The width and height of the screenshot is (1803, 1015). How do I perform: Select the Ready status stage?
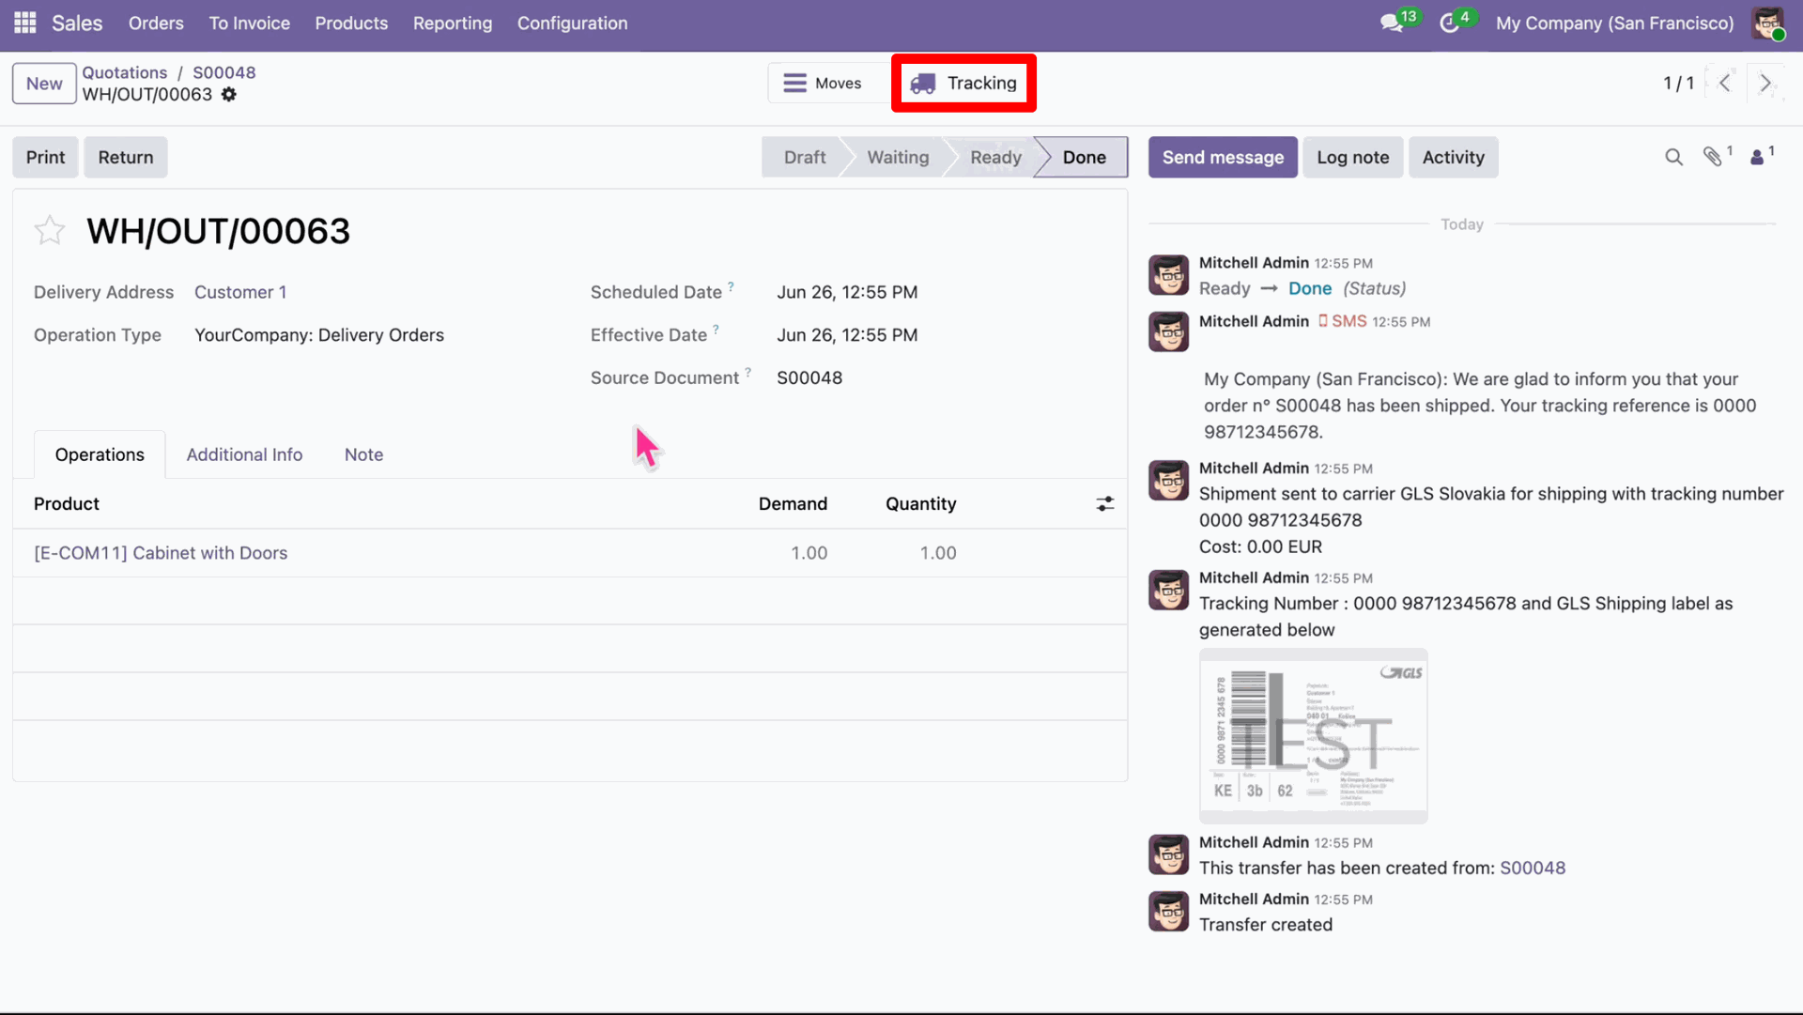click(995, 157)
